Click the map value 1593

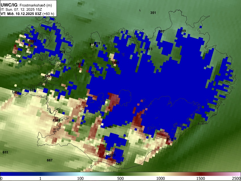(x=32, y=41)
